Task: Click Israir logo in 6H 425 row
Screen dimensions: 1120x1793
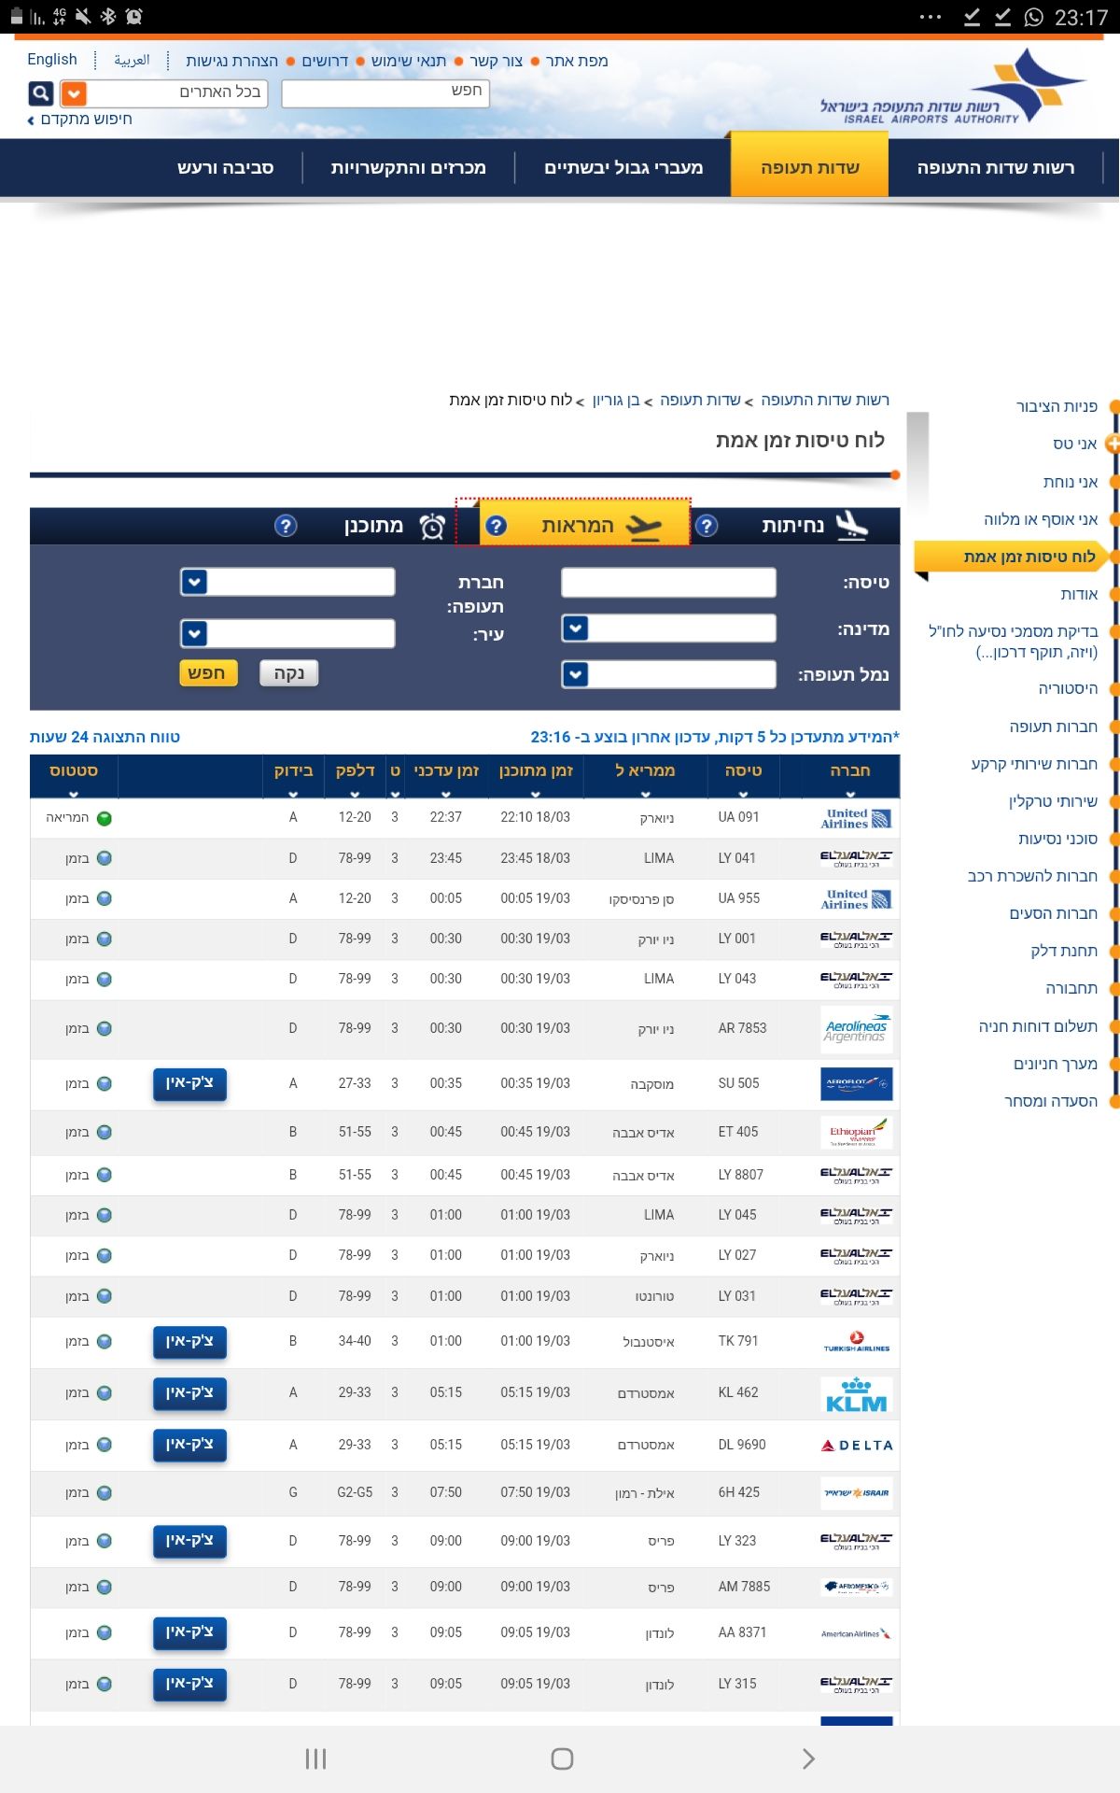Action: tap(856, 1492)
